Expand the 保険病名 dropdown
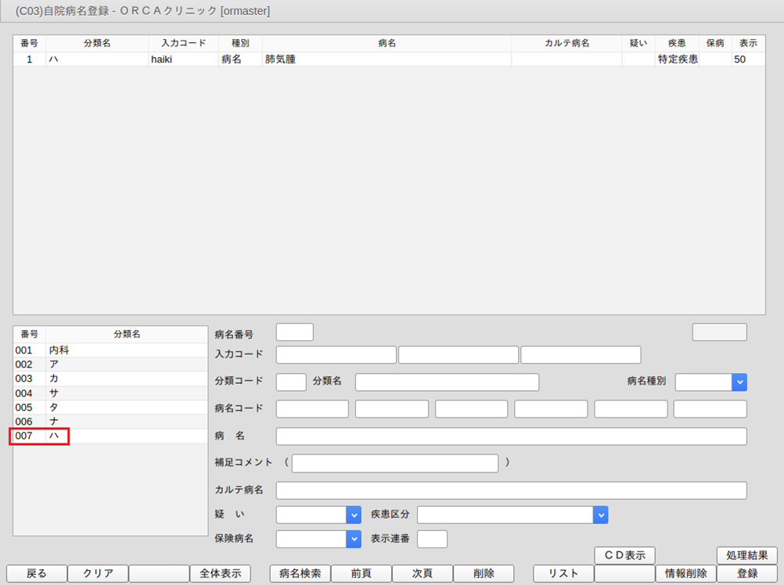 (352, 539)
